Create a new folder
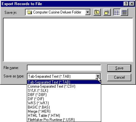The image size is (136, 122). 107,12
